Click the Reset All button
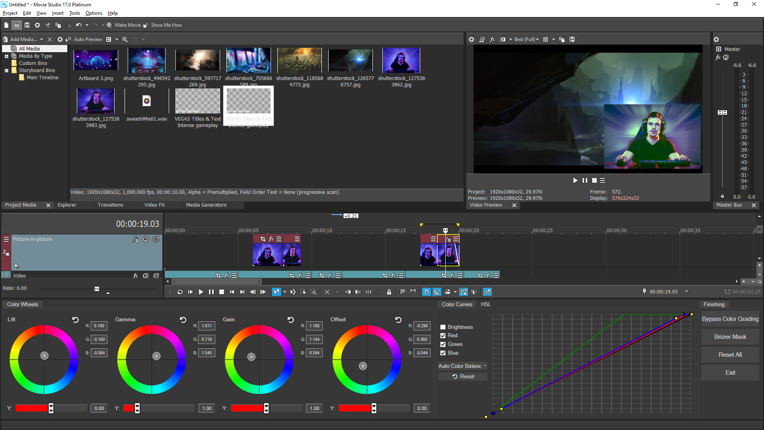 click(730, 354)
